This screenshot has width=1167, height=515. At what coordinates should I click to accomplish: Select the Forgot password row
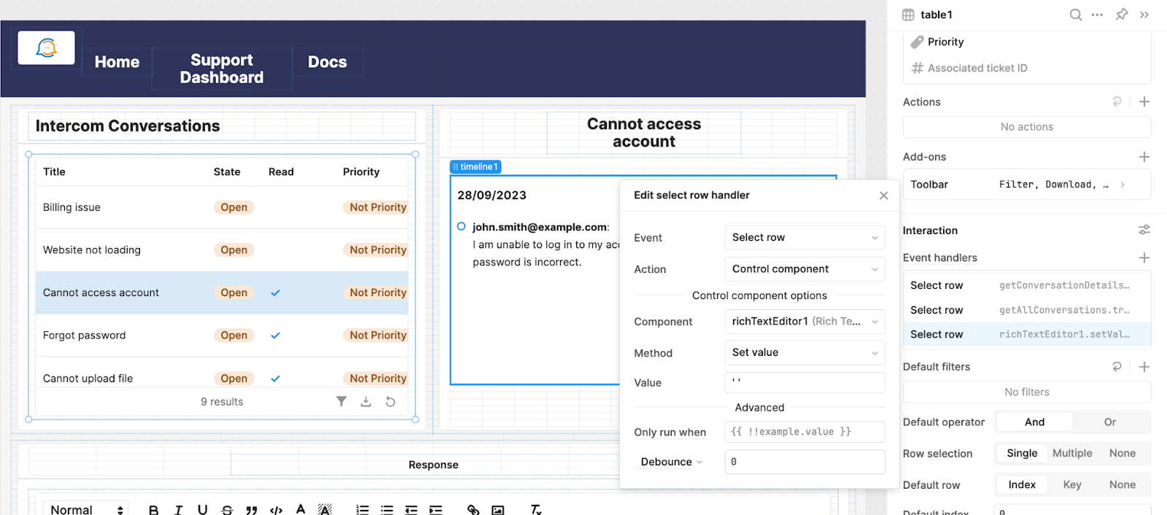point(222,336)
